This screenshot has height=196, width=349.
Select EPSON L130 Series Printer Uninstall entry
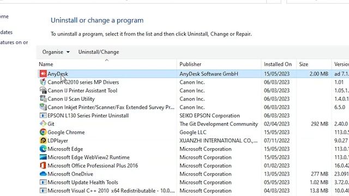pyautogui.click(x=88, y=115)
